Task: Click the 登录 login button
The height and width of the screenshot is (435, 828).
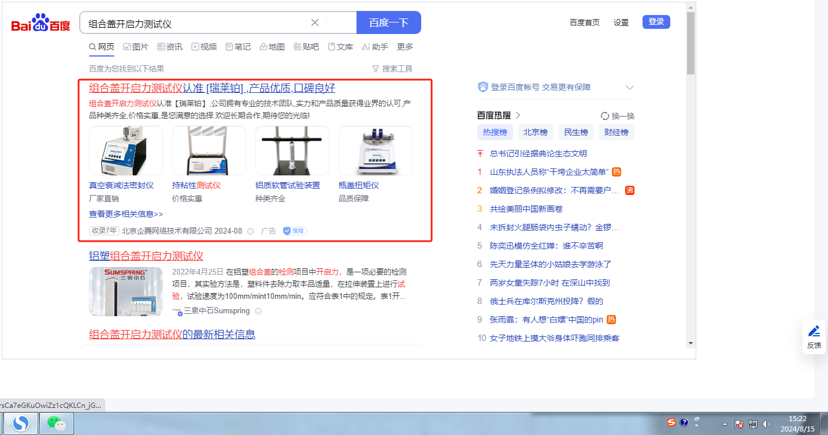Action: (656, 22)
